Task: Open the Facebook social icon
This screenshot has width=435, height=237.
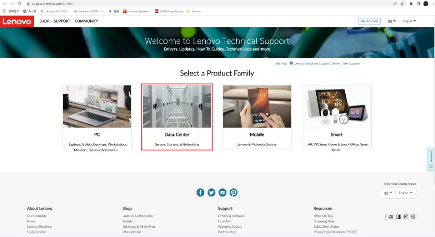Action: click(200, 192)
